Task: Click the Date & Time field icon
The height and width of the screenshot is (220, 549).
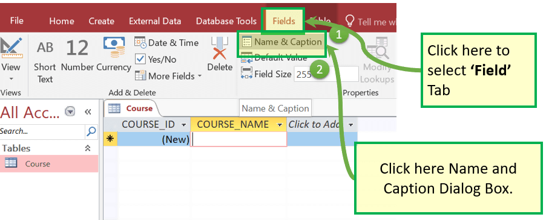Action: coord(140,43)
